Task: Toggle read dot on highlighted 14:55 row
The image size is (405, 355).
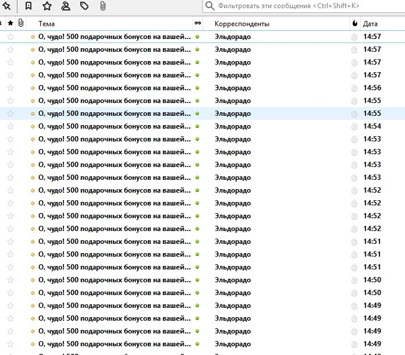Action: [197, 113]
